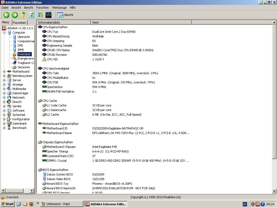Image resolution: width=277 pixels, height=208 pixels.
Task: Expand the DirectX tree node
Action: coord(4,102)
